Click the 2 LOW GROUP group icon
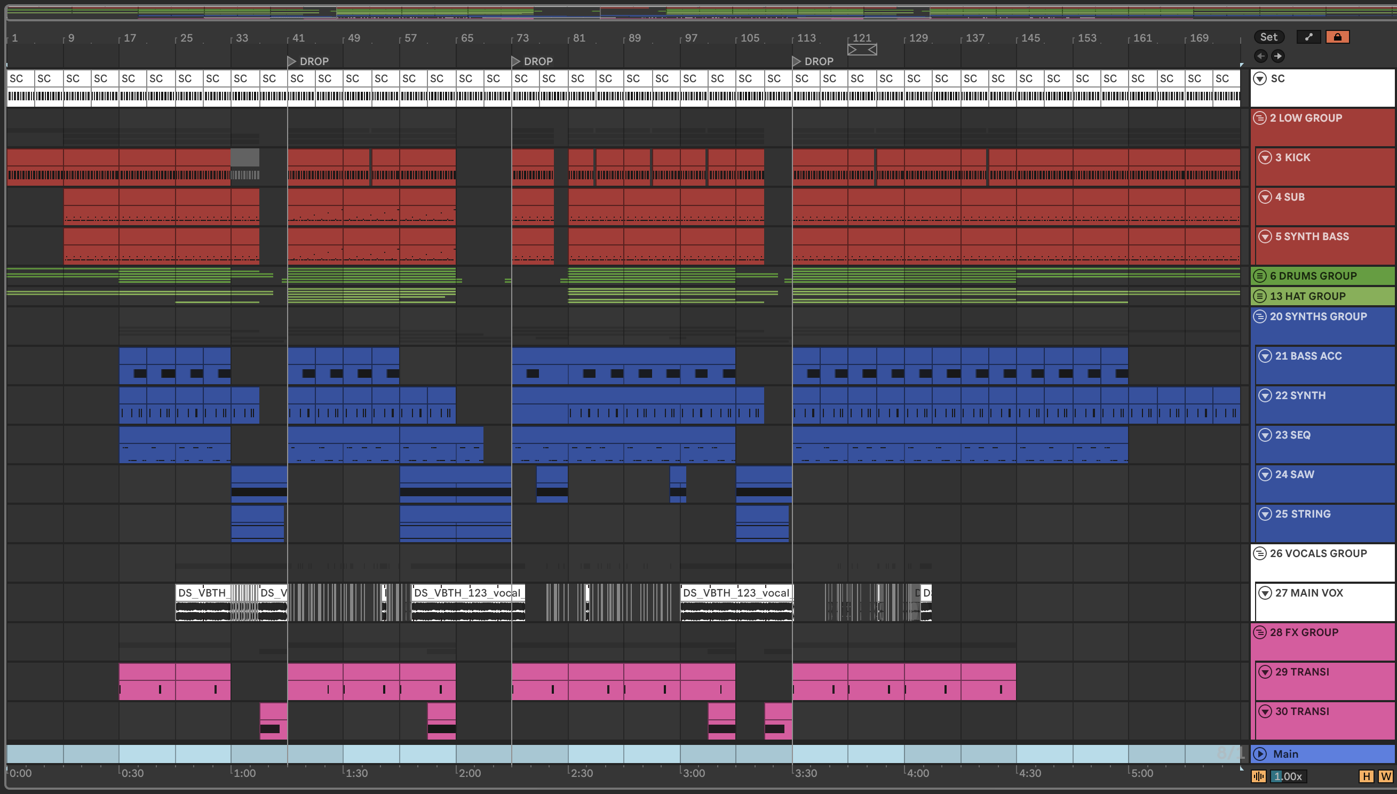 (x=1259, y=118)
